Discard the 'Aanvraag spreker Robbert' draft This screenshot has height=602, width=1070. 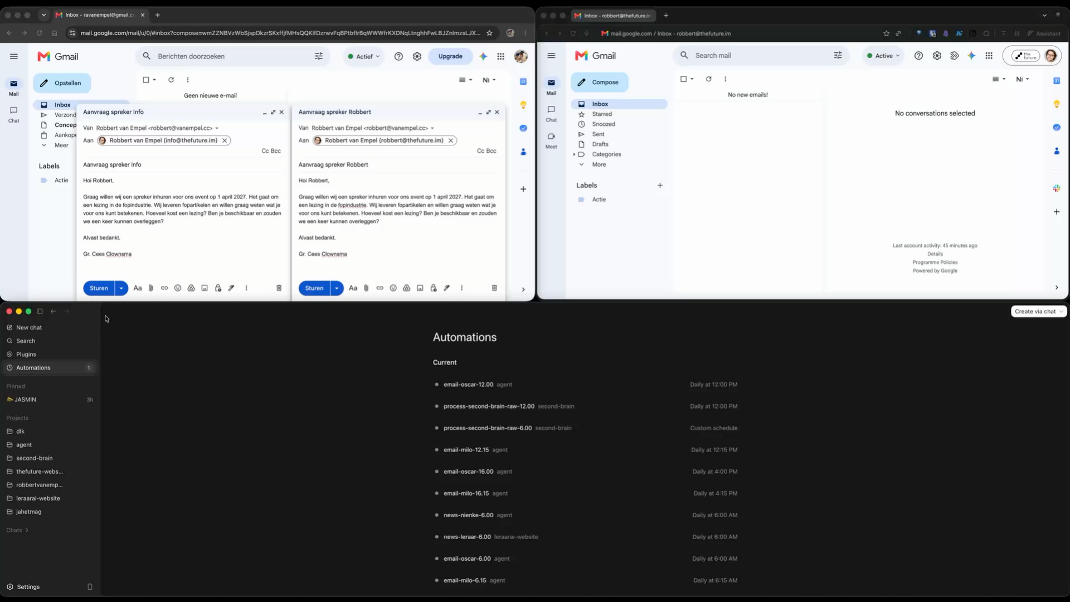click(x=494, y=288)
